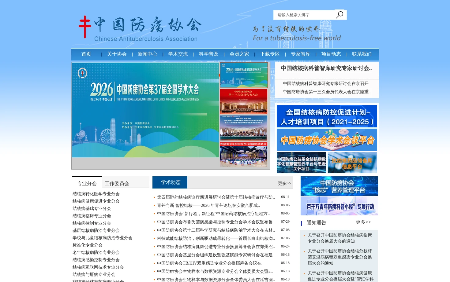Open 结核病临床专业分会
Viewport: 450px width, 282px height.
pos(92,216)
